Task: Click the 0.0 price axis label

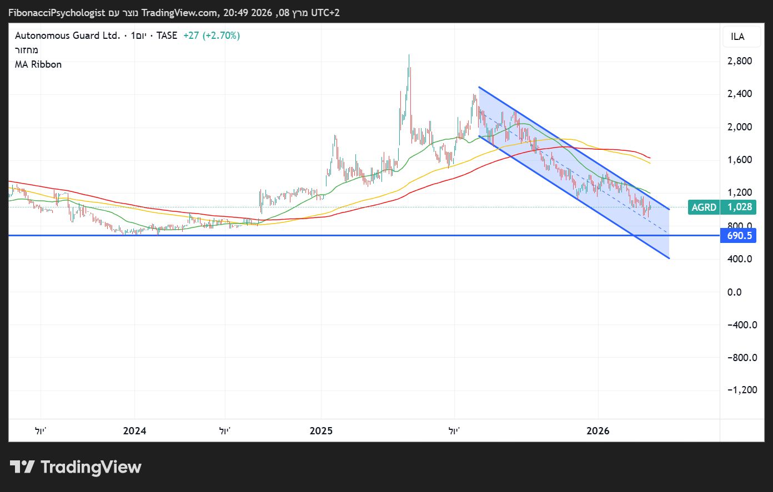Action: click(734, 292)
